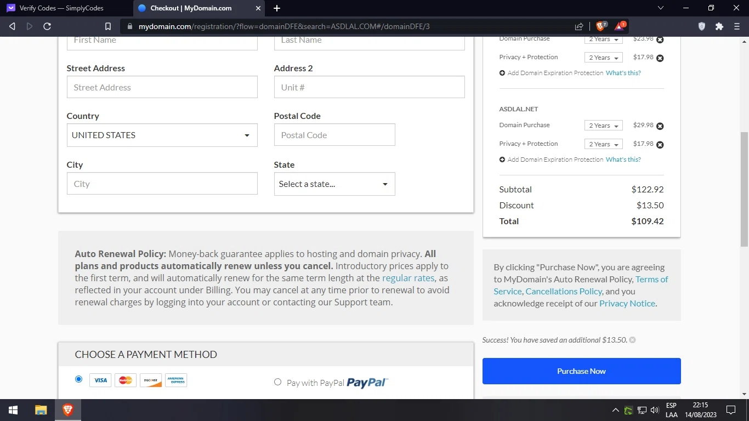Click the Brave browser taskbar icon
Viewport: 749px width, 421px height.
[68, 410]
